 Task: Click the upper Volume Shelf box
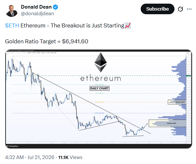click(177, 102)
